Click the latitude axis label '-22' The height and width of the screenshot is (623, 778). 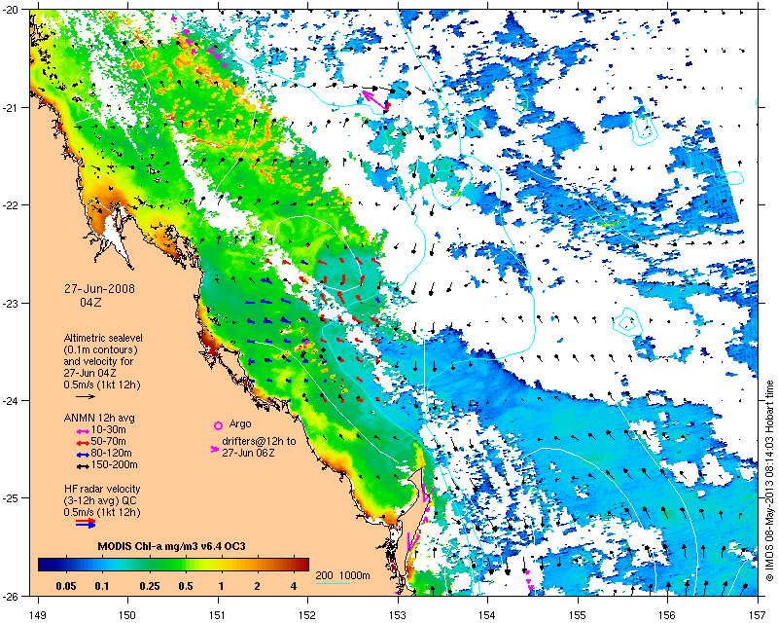tap(10, 205)
